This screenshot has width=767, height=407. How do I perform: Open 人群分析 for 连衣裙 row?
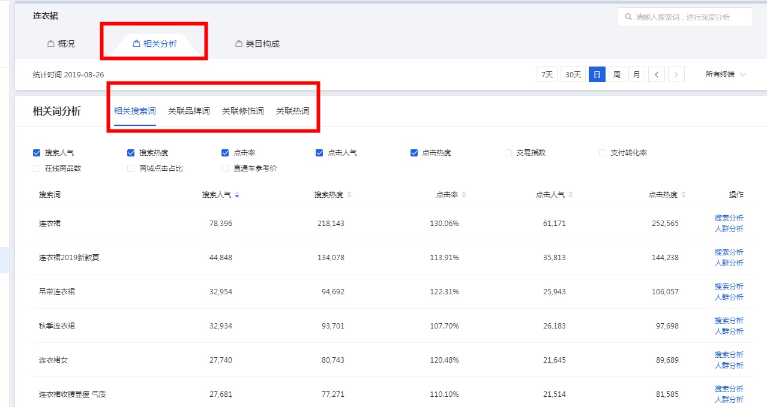click(729, 229)
